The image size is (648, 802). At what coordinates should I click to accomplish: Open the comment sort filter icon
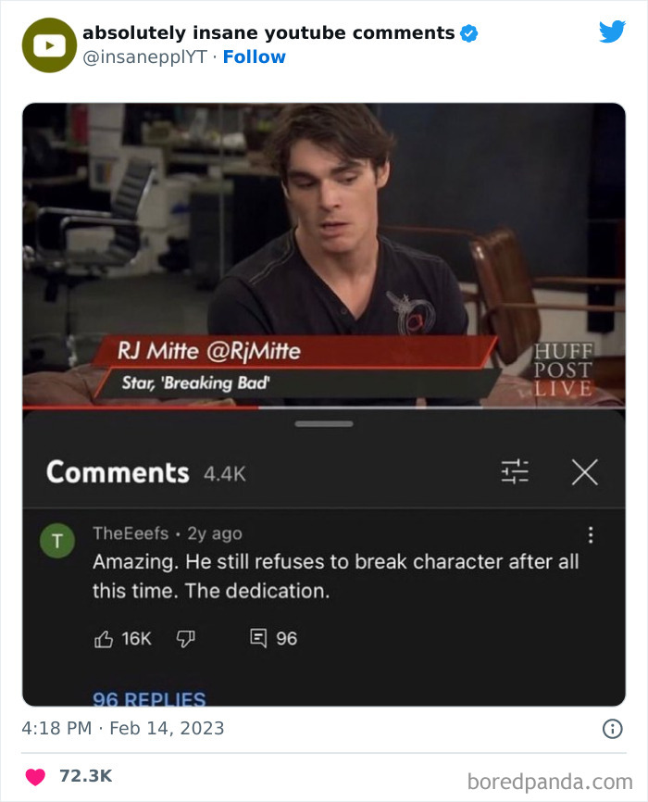click(515, 471)
